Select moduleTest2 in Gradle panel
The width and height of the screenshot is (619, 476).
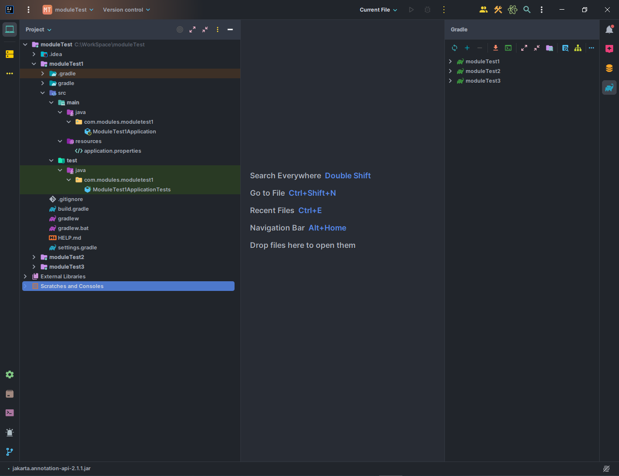pyautogui.click(x=483, y=71)
